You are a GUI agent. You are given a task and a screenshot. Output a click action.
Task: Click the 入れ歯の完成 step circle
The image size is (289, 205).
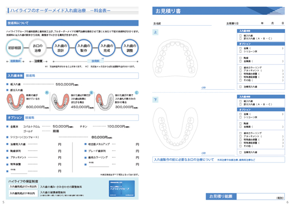(x=107, y=48)
